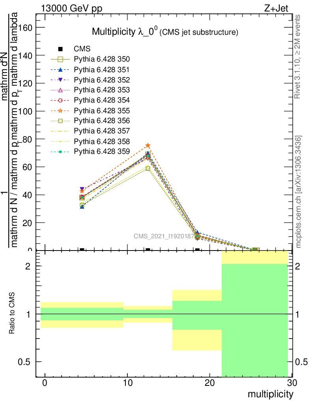Click the legend label 'Pythia 6.428 352'
Screen dimensions: 310x404
click(x=102, y=80)
